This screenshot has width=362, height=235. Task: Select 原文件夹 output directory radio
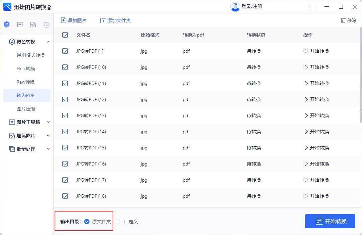(x=87, y=222)
